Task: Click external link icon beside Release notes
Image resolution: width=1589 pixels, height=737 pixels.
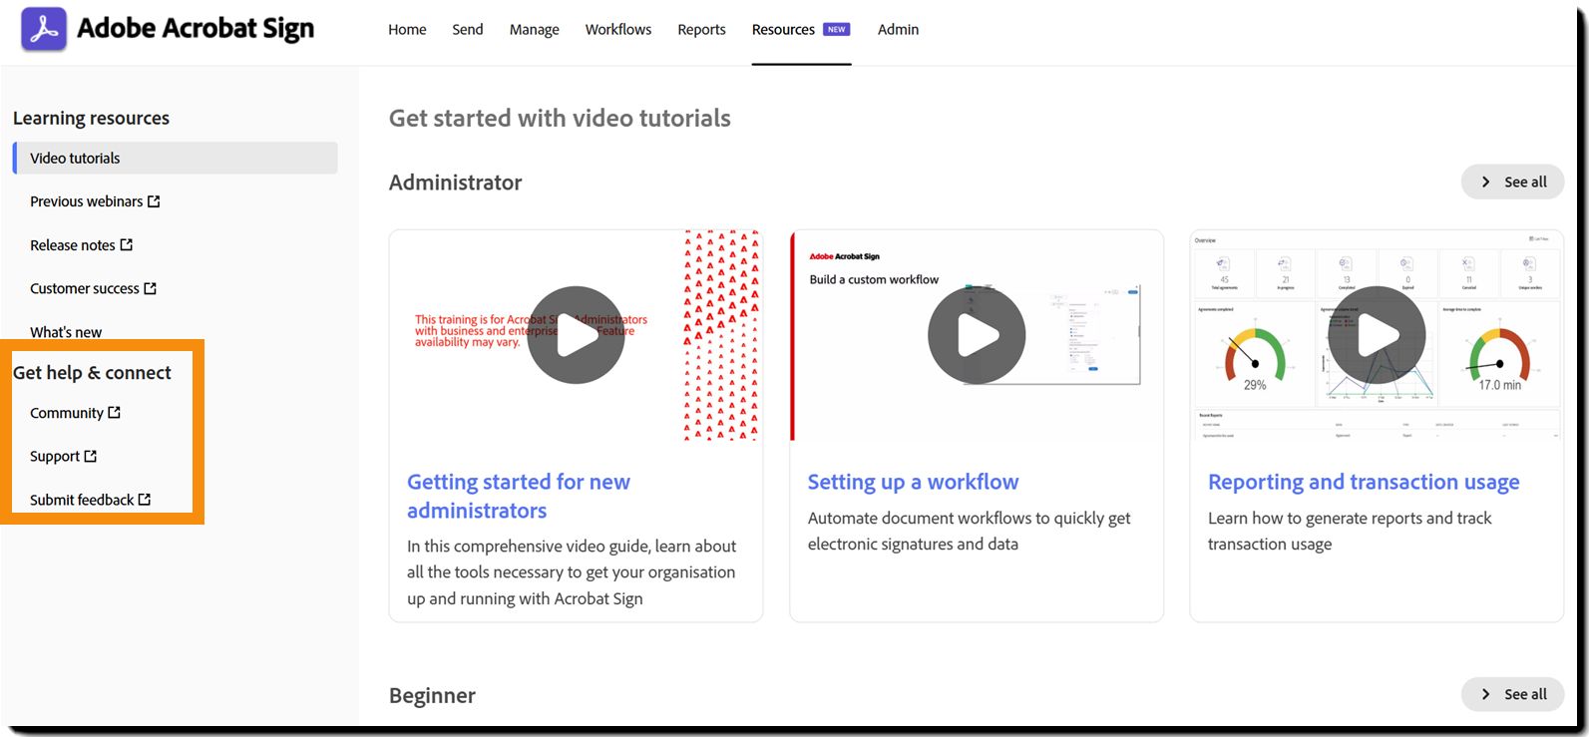Action: [127, 244]
